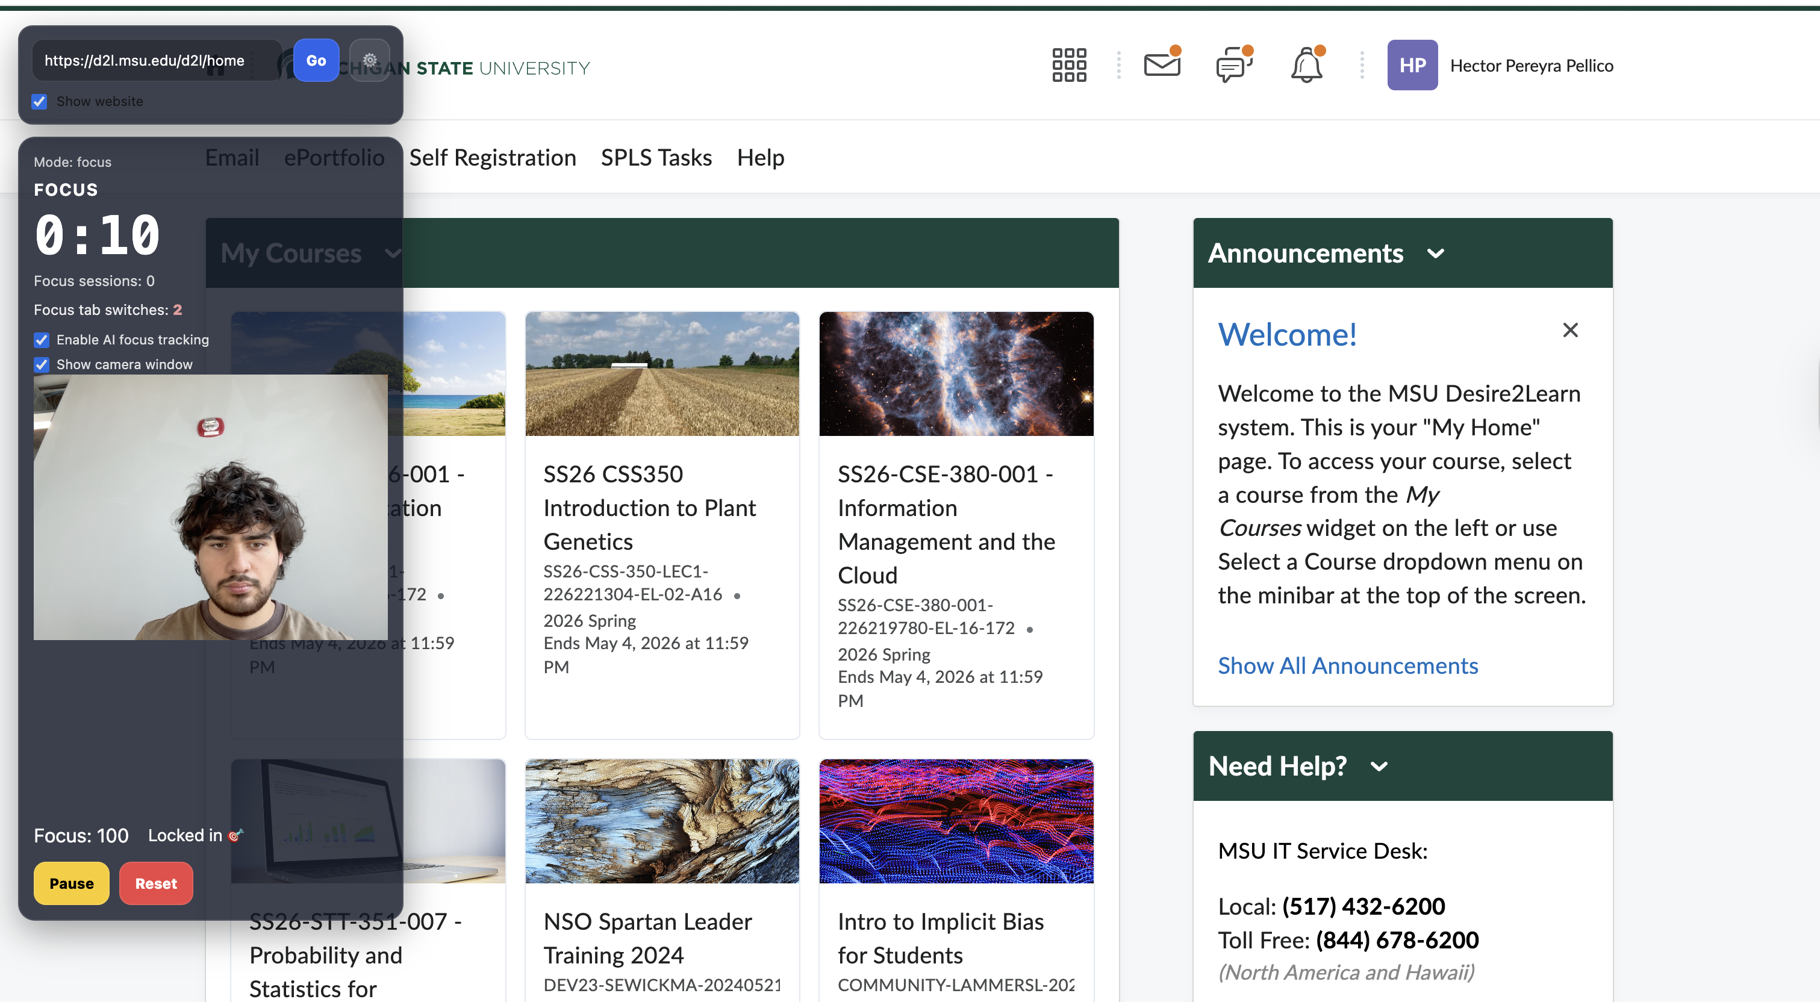Disable AI focus tracking checkbox
Viewport: 1820px width, 1002px height.
[x=42, y=340]
